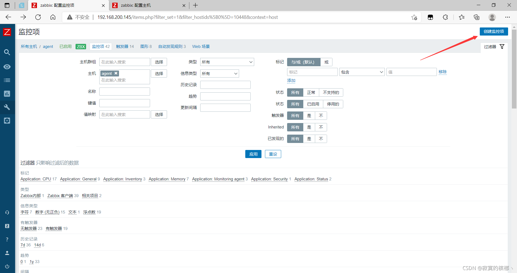
Task: Click the 应用 filter button
Action: click(x=253, y=154)
